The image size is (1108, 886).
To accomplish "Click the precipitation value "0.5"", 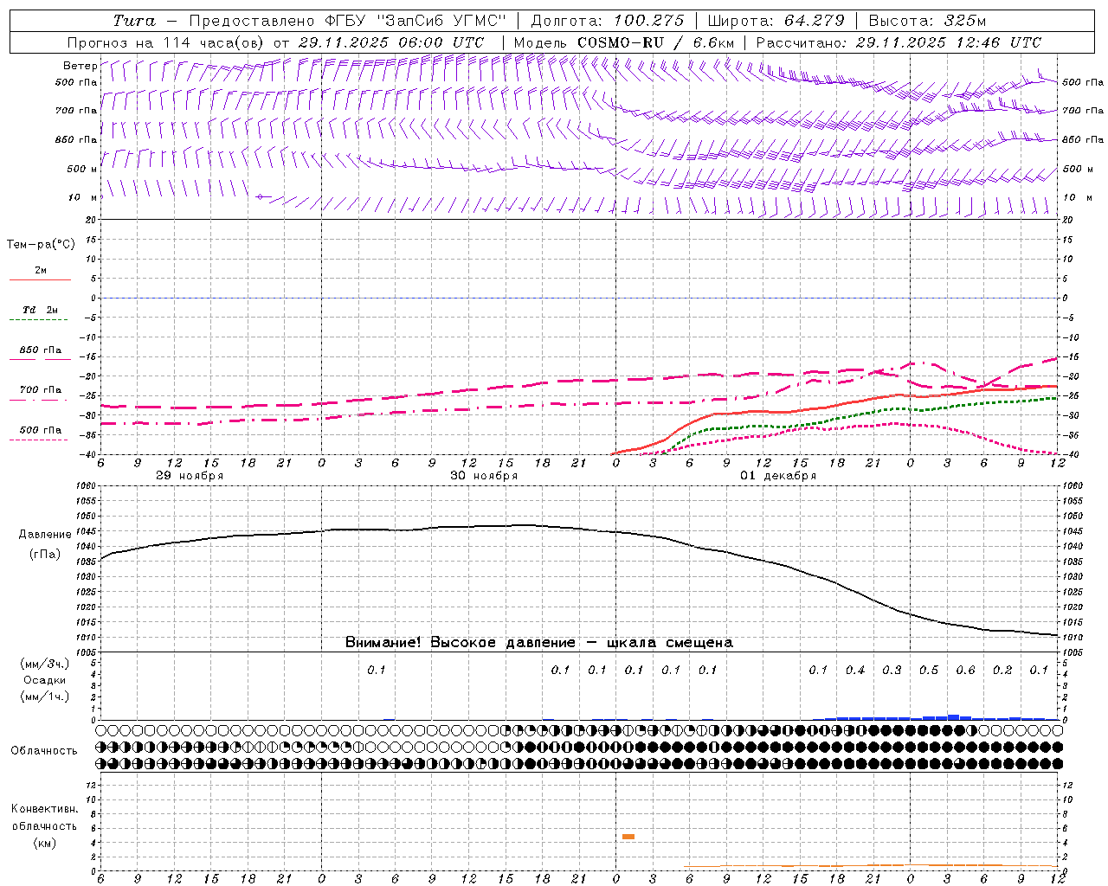I will (x=929, y=670).
